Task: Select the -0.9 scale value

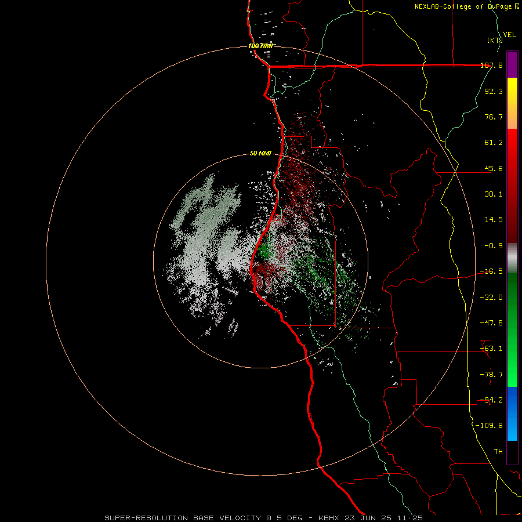Action: coord(494,246)
